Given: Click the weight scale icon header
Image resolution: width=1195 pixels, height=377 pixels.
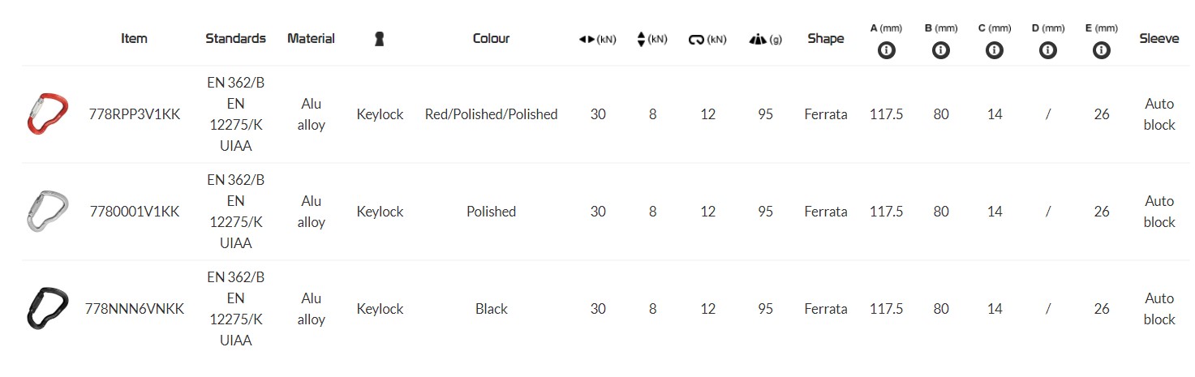Looking at the screenshot, I should coord(757,39).
